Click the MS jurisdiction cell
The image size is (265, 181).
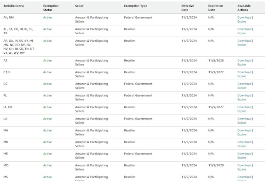(5, 177)
